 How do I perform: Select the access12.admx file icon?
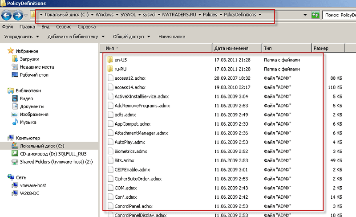click(110, 78)
